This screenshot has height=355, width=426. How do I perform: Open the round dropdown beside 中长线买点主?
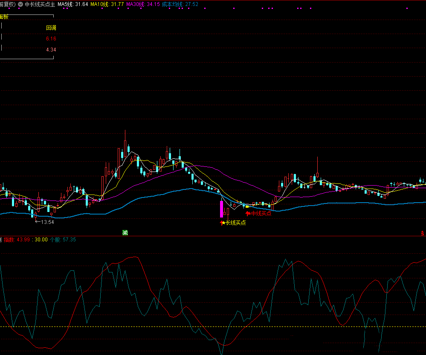coord(20,4)
